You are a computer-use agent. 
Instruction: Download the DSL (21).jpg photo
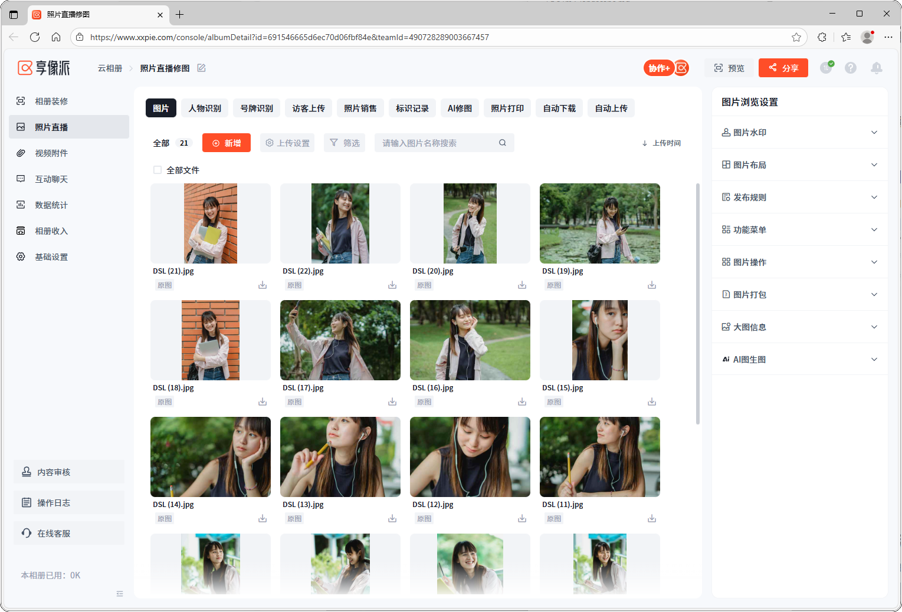(x=263, y=285)
